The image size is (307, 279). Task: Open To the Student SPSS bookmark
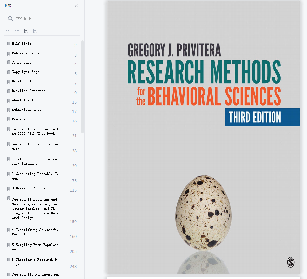coord(35,131)
